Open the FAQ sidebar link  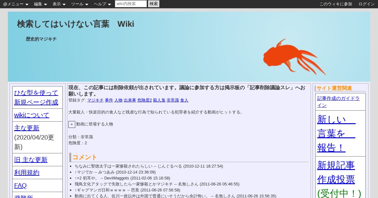click(x=20, y=185)
